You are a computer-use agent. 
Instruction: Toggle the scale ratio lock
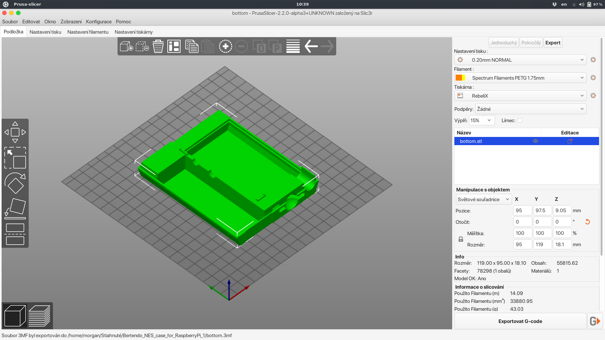[x=461, y=239]
